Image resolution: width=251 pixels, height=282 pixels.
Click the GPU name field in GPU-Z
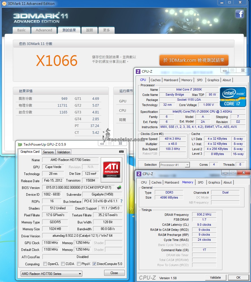[x=53, y=167]
